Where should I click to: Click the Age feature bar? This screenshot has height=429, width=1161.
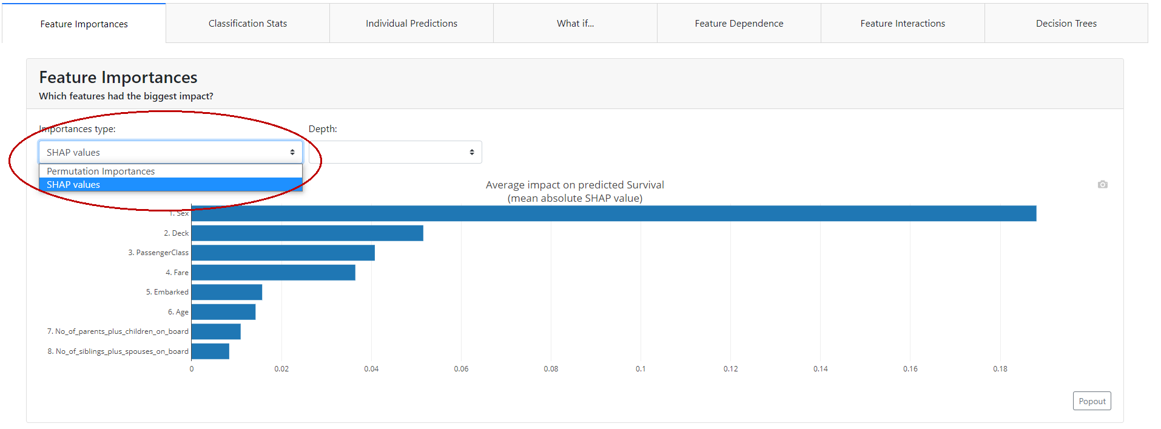pos(223,312)
